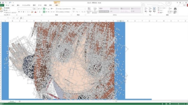This screenshot has width=188, height=105.
Task: Click the Paste icon in the clipboard group
Action: coord(2,9)
